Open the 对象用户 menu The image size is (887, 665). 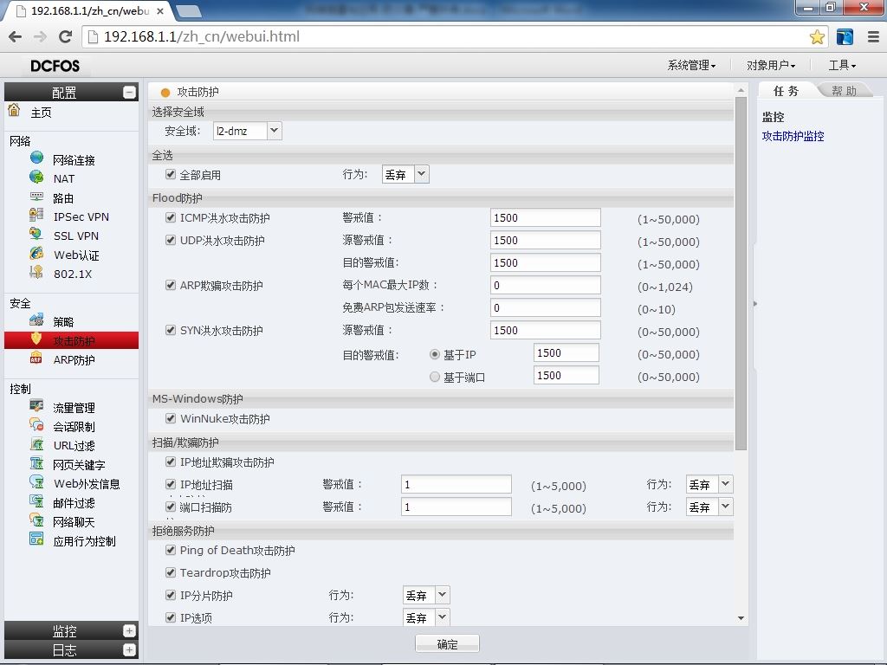(770, 66)
